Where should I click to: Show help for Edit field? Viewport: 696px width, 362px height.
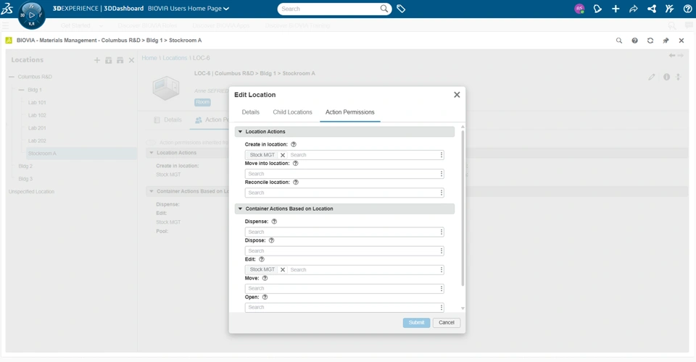tap(262, 259)
